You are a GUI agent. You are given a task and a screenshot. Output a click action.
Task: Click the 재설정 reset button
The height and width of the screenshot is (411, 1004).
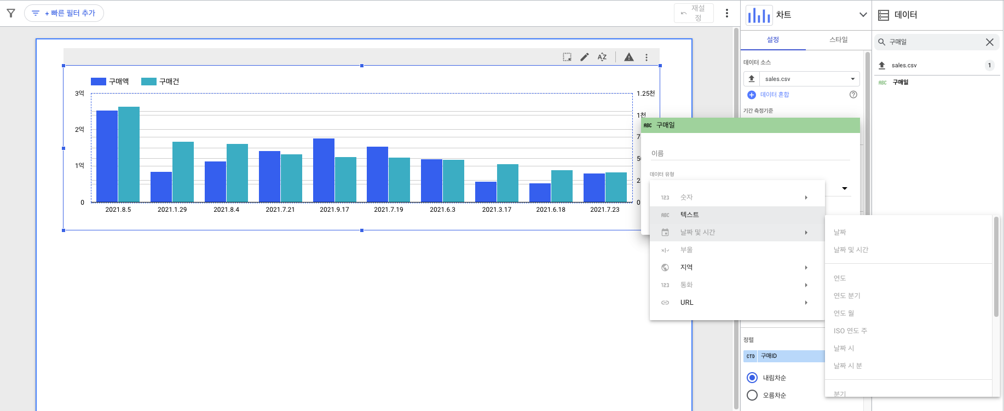(694, 13)
